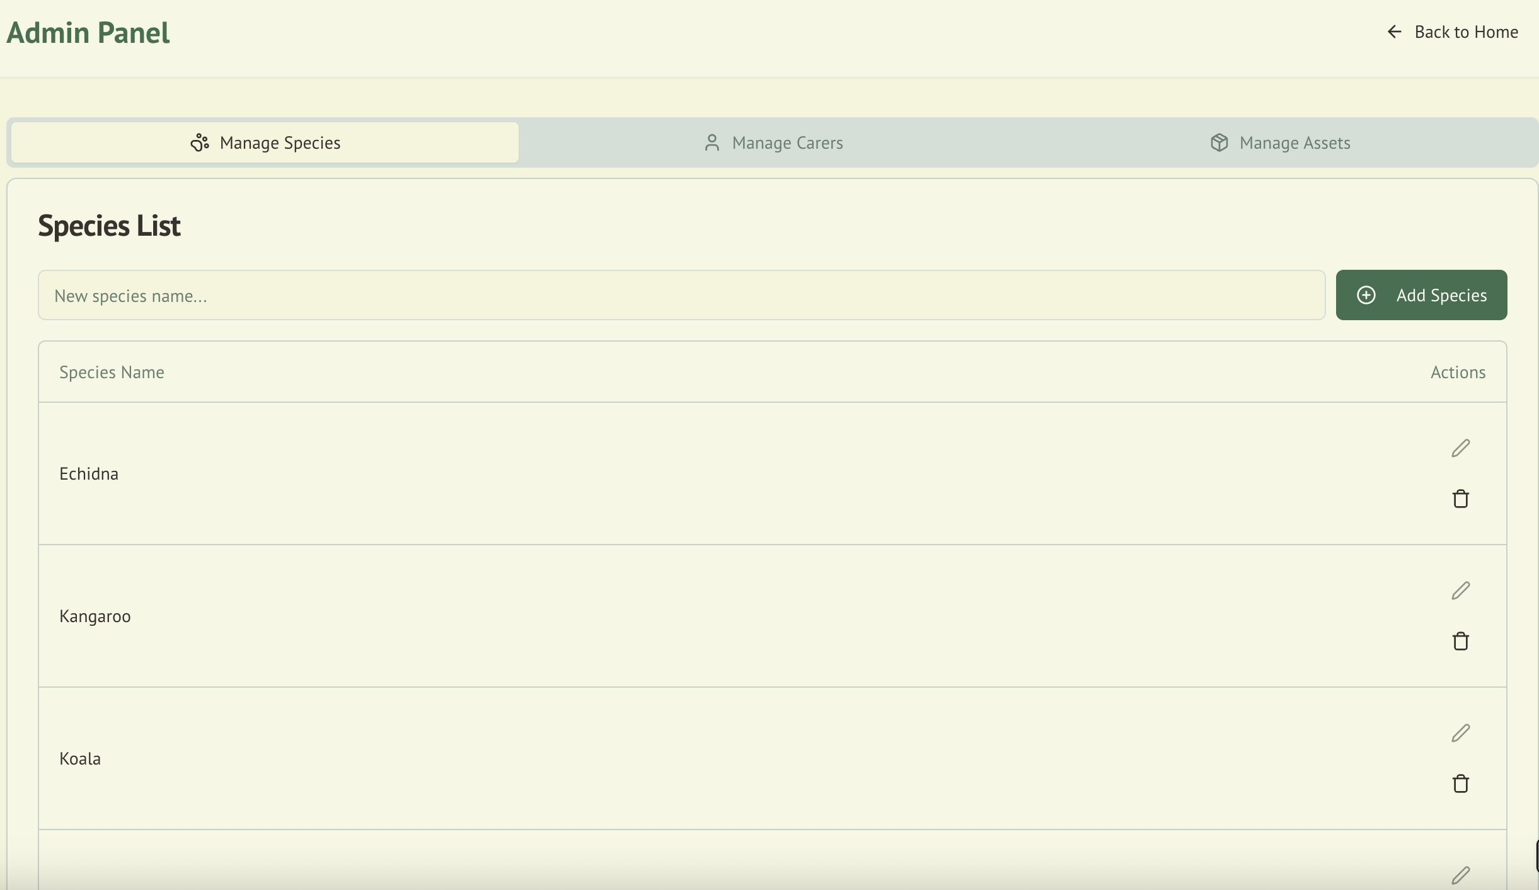This screenshot has height=890, width=1539.
Task: Click the Species Name column header
Action: [112, 372]
